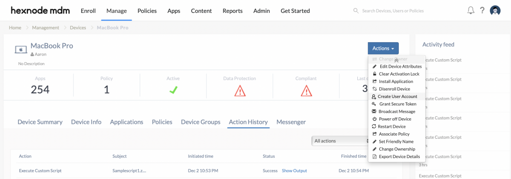Click the search magnifier icon
511x179 pixels.
tap(356, 11)
